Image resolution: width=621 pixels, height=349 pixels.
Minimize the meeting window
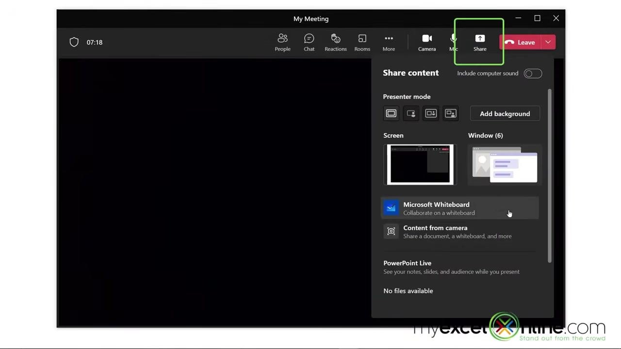[x=518, y=18]
